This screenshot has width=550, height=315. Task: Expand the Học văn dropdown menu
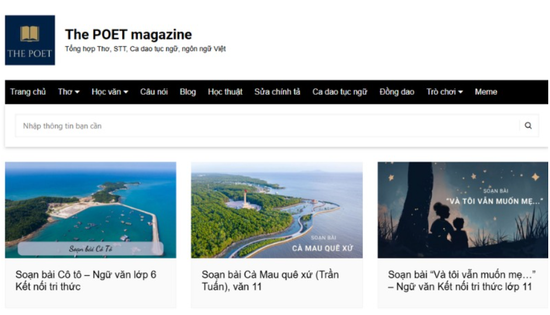click(109, 92)
